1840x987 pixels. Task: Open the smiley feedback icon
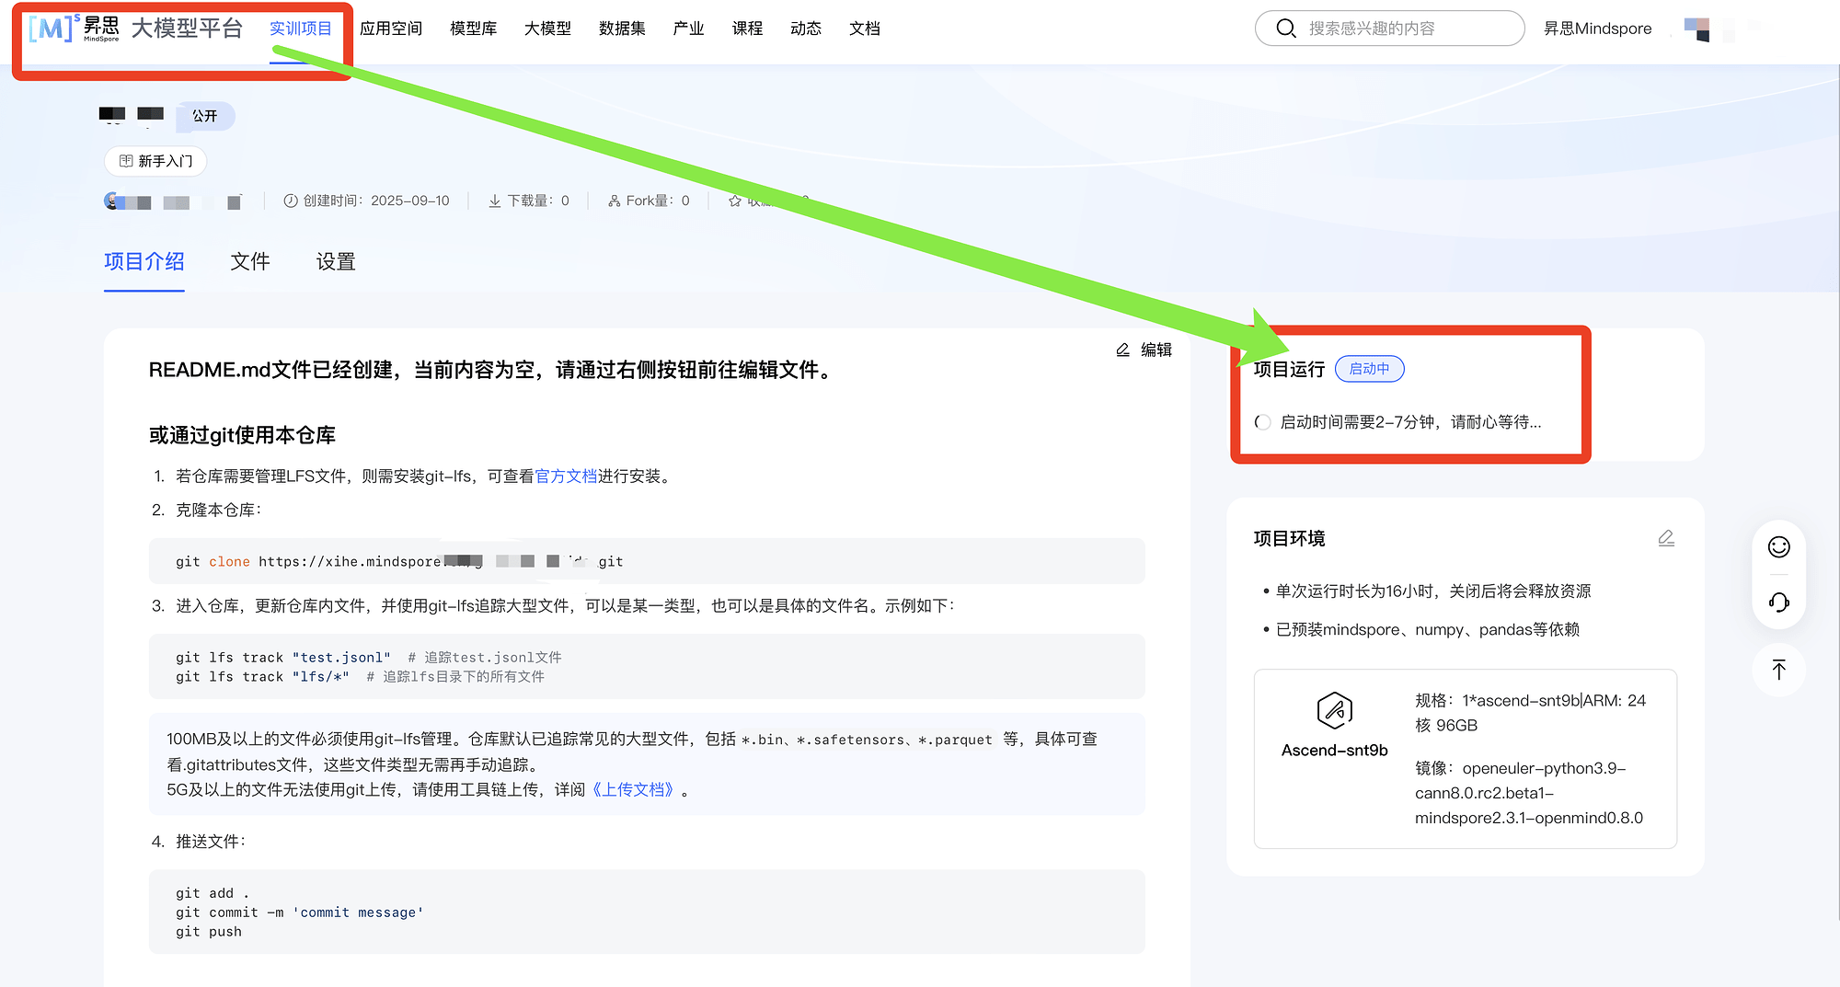coord(1779,547)
